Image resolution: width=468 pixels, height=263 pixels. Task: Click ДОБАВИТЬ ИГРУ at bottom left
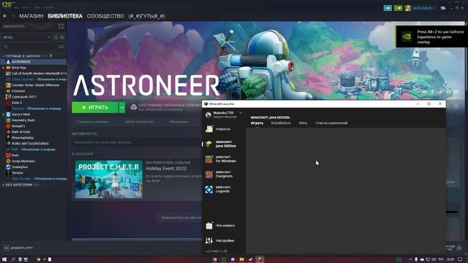pos(18,248)
